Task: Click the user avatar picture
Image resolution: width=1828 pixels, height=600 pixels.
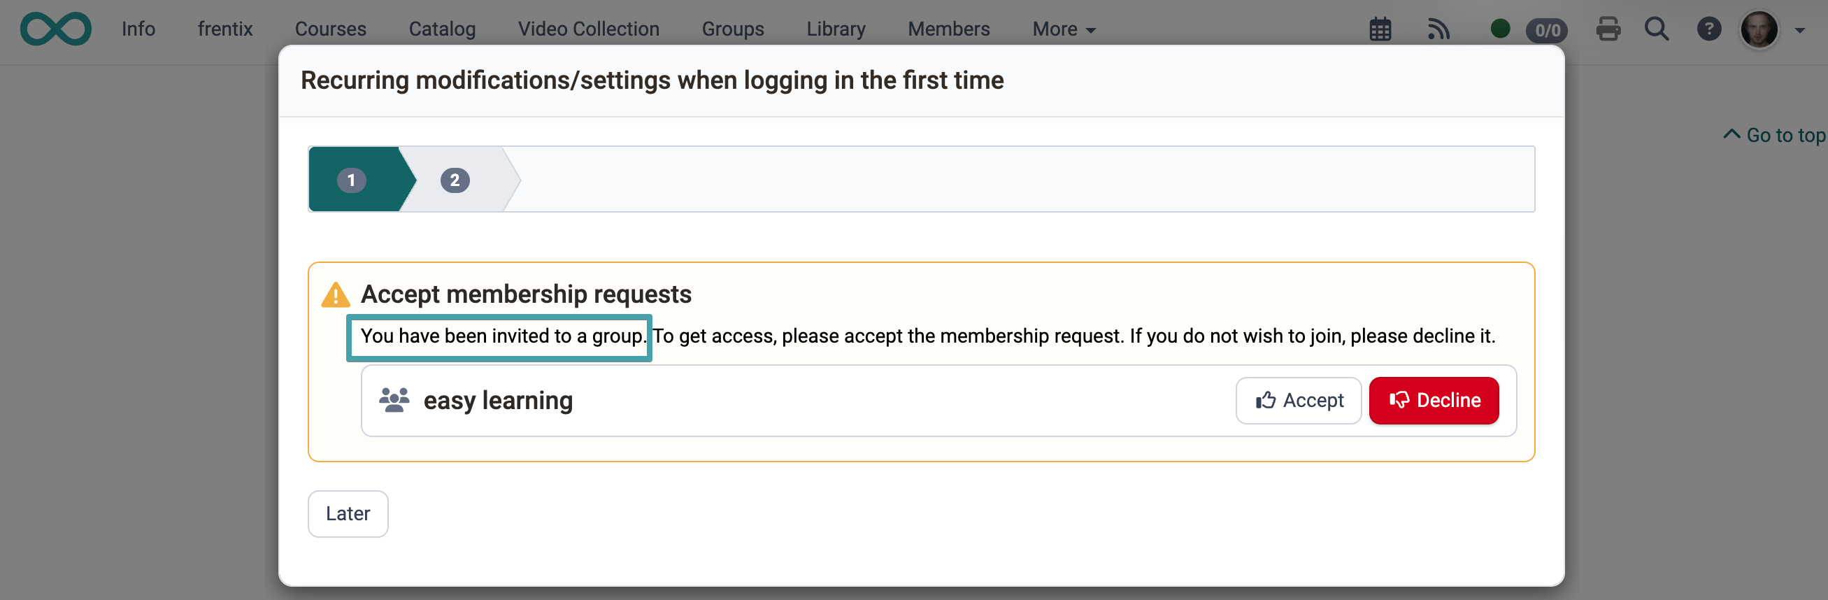Action: coord(1759,30)
